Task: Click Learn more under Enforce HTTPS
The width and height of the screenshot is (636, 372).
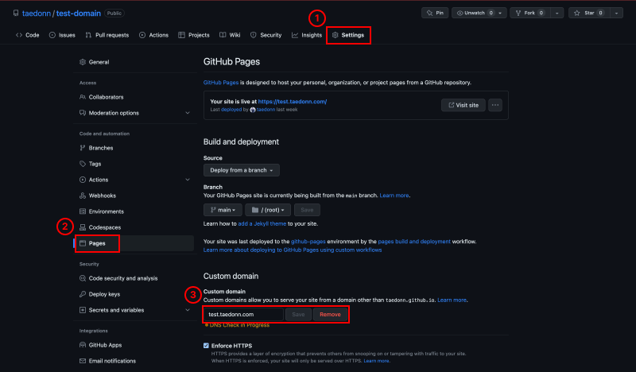Action: [376, 361]
